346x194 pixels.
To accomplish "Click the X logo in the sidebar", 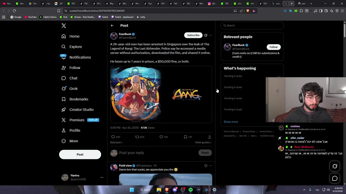I will [64, 26].
